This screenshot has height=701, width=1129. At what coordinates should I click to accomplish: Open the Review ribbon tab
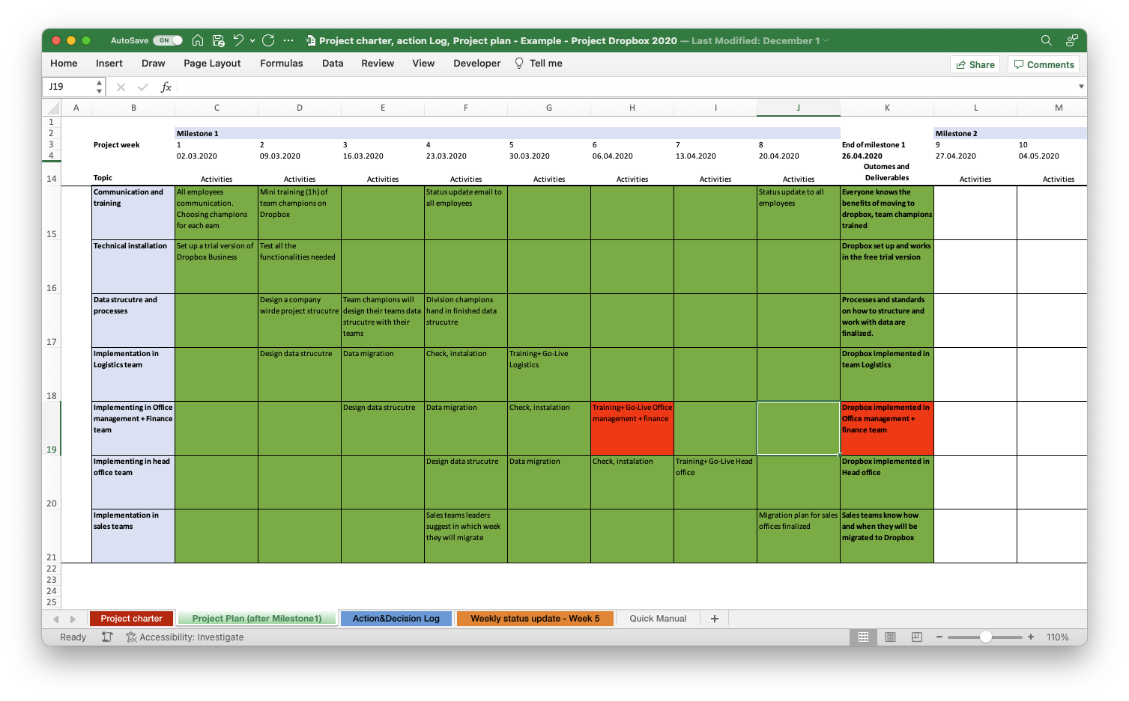[378, 64]
